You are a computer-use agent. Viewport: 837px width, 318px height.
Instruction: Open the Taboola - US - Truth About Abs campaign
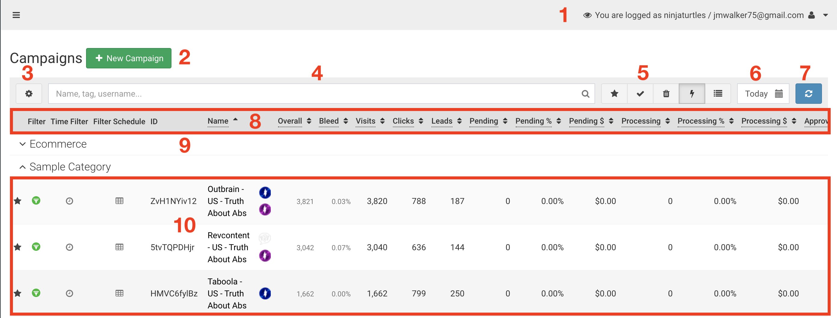click(x=227, y=293)
